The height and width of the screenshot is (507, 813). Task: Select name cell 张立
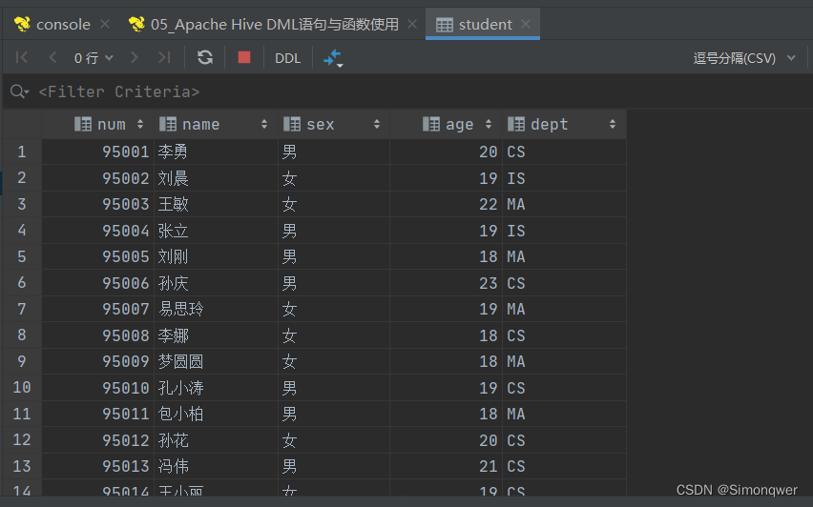[x=217, y=231]
